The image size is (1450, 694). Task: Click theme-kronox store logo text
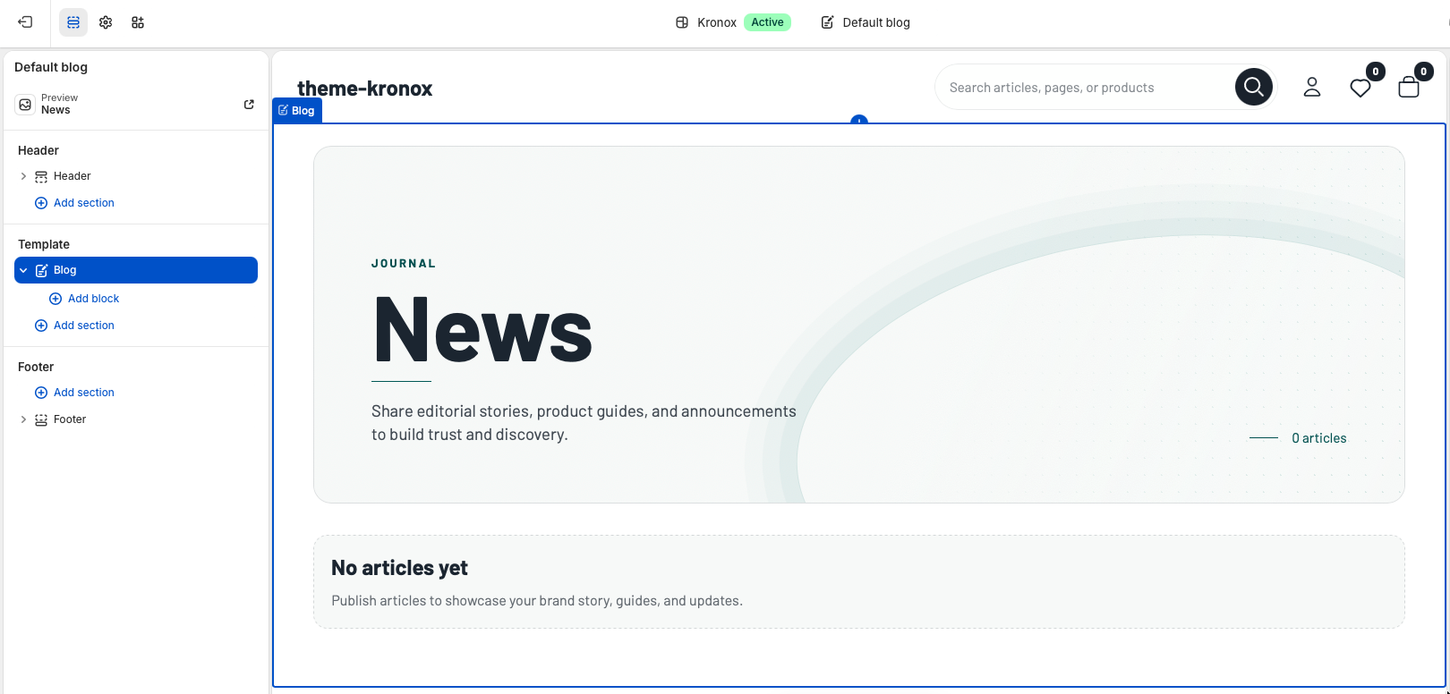[364, 89]
